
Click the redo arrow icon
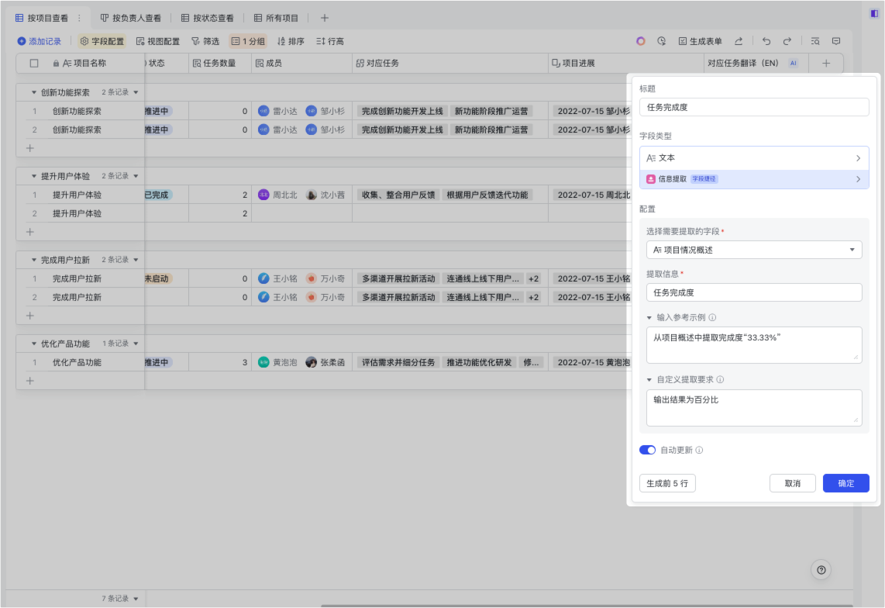pos(787,41)
